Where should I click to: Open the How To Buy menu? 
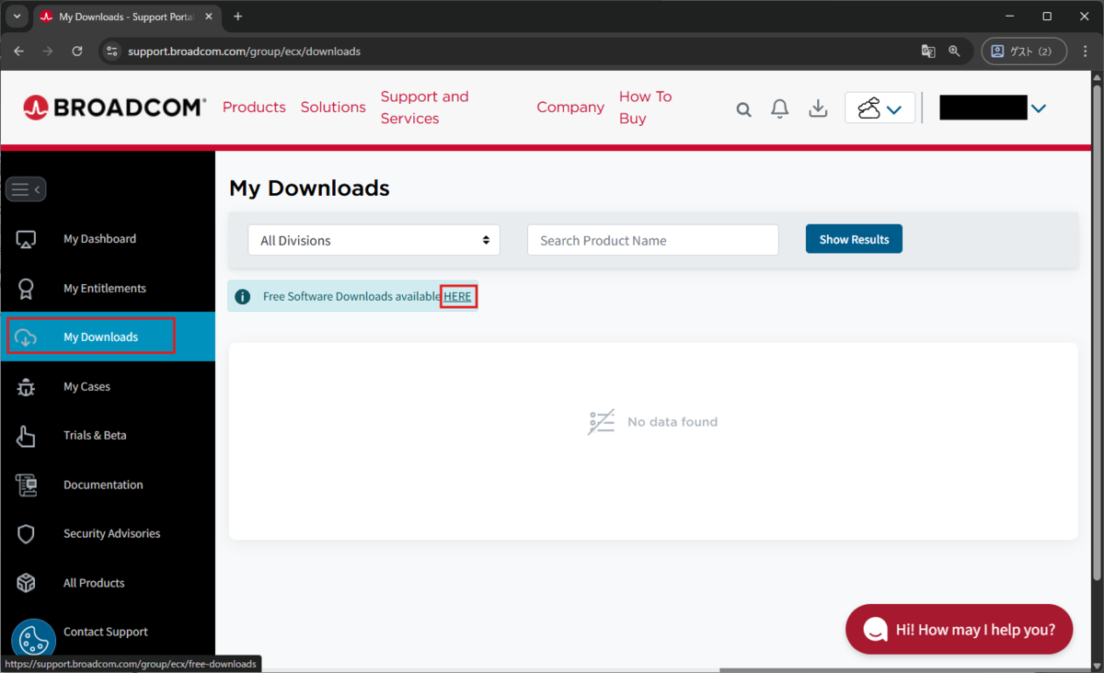646,108
